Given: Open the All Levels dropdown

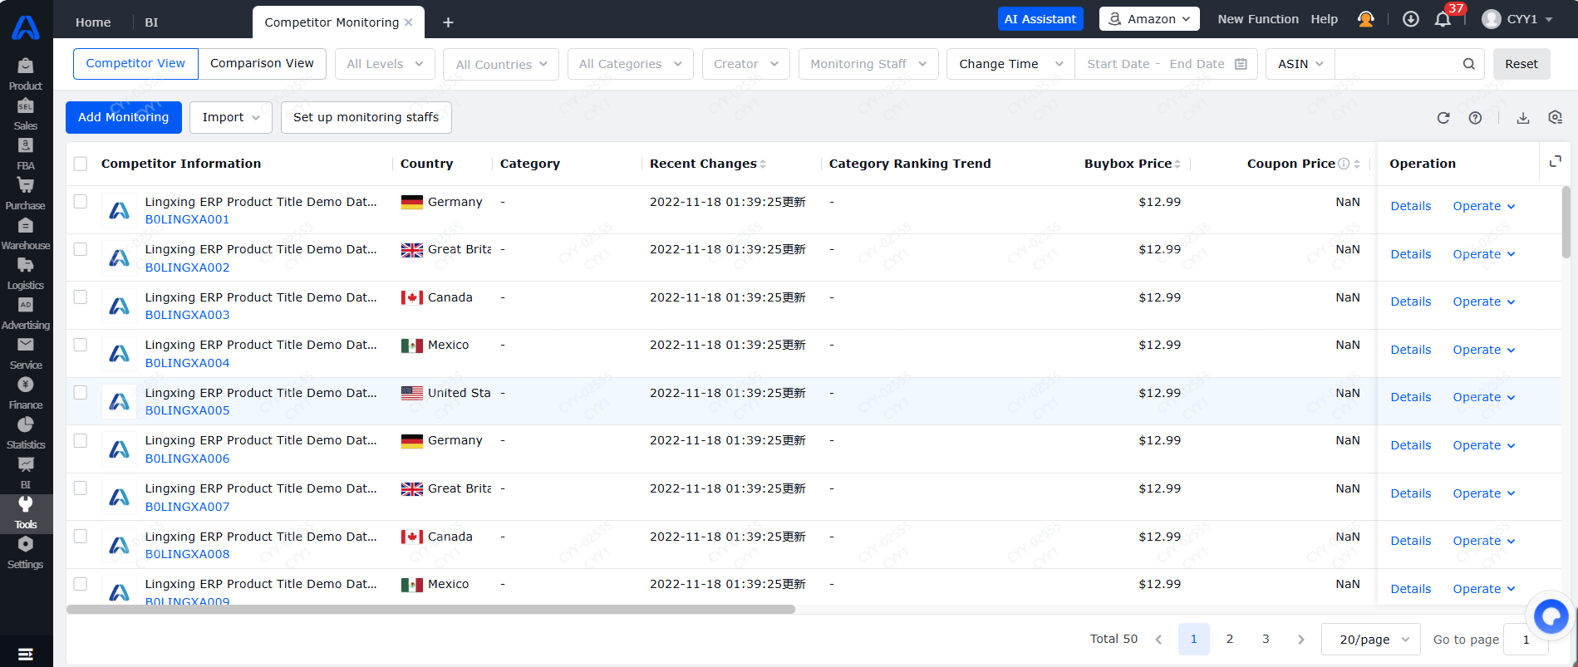Looking at the screenshot, I should 385,64.
